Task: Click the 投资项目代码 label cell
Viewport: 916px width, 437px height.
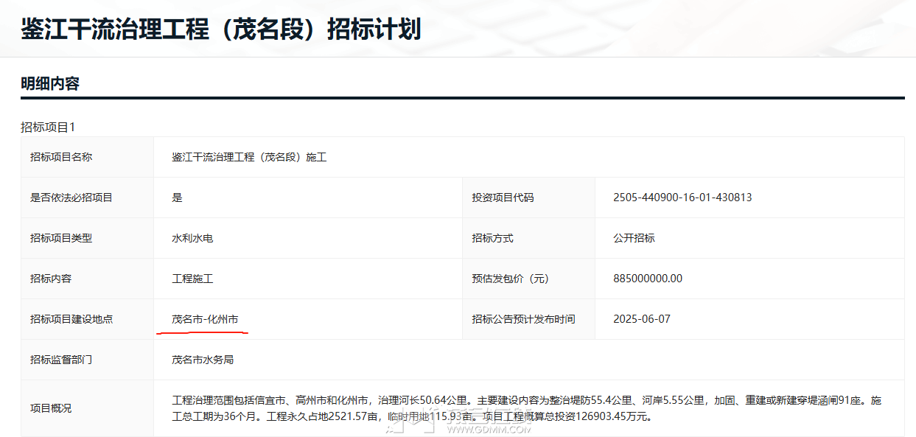Action: pos(503,197)
